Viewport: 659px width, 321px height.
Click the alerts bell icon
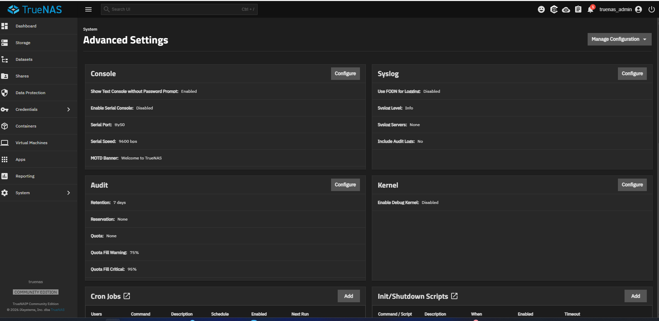click(x=590, y=9)
